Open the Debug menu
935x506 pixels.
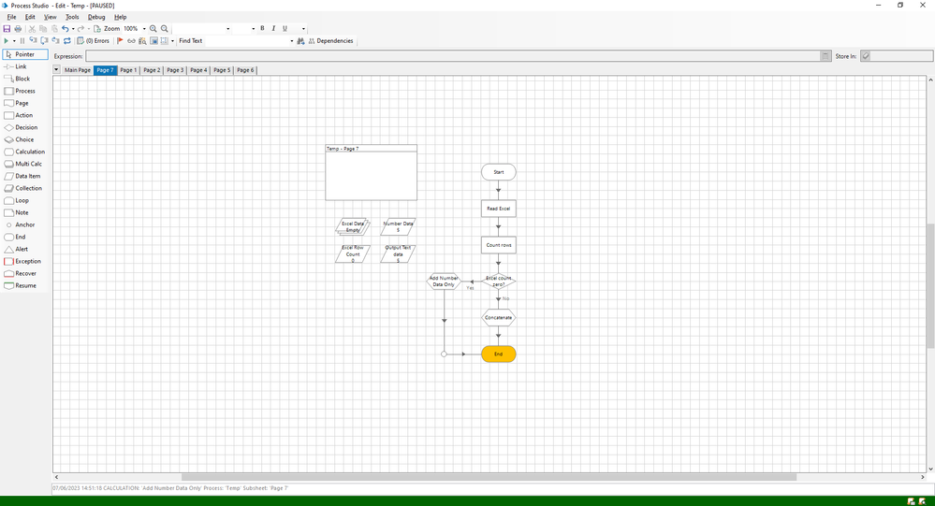[96, 17]
